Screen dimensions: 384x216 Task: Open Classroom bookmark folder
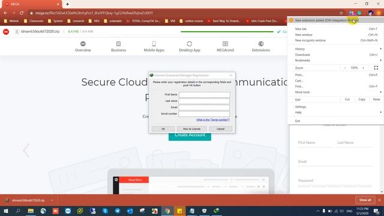point(34,21)
